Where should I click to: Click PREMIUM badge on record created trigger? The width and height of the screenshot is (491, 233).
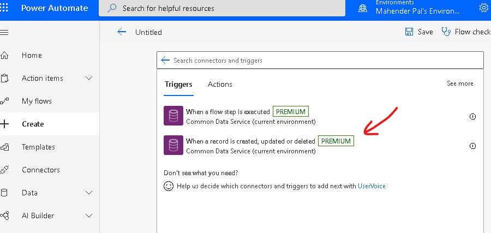coord(336,141)
